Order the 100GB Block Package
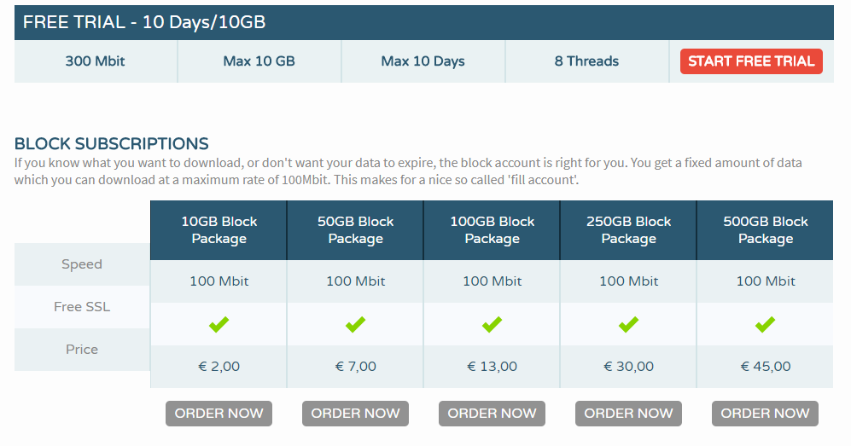Viewport: 851px width, 446px height. (492, 414)
